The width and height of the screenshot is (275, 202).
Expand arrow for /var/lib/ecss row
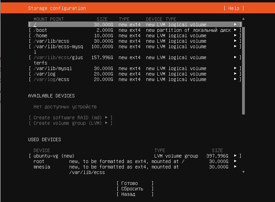coord(235,41)
